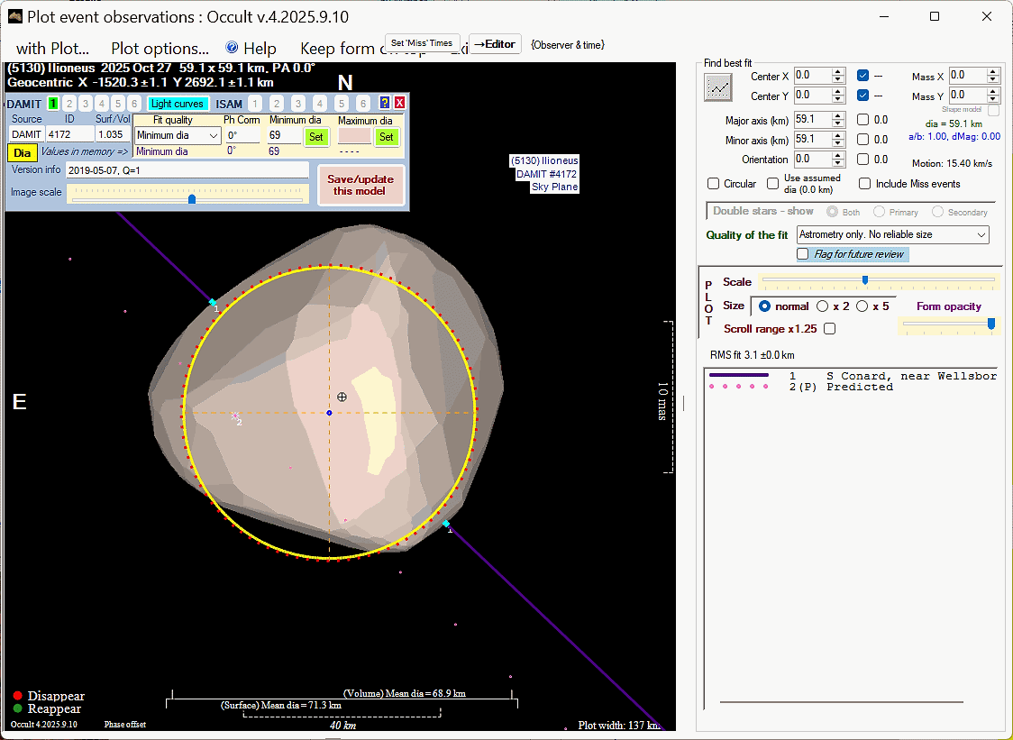Viewport: 1013px width, 740px height.
Task: Click the Help menu icon
Action: click(x=232, y=48)
